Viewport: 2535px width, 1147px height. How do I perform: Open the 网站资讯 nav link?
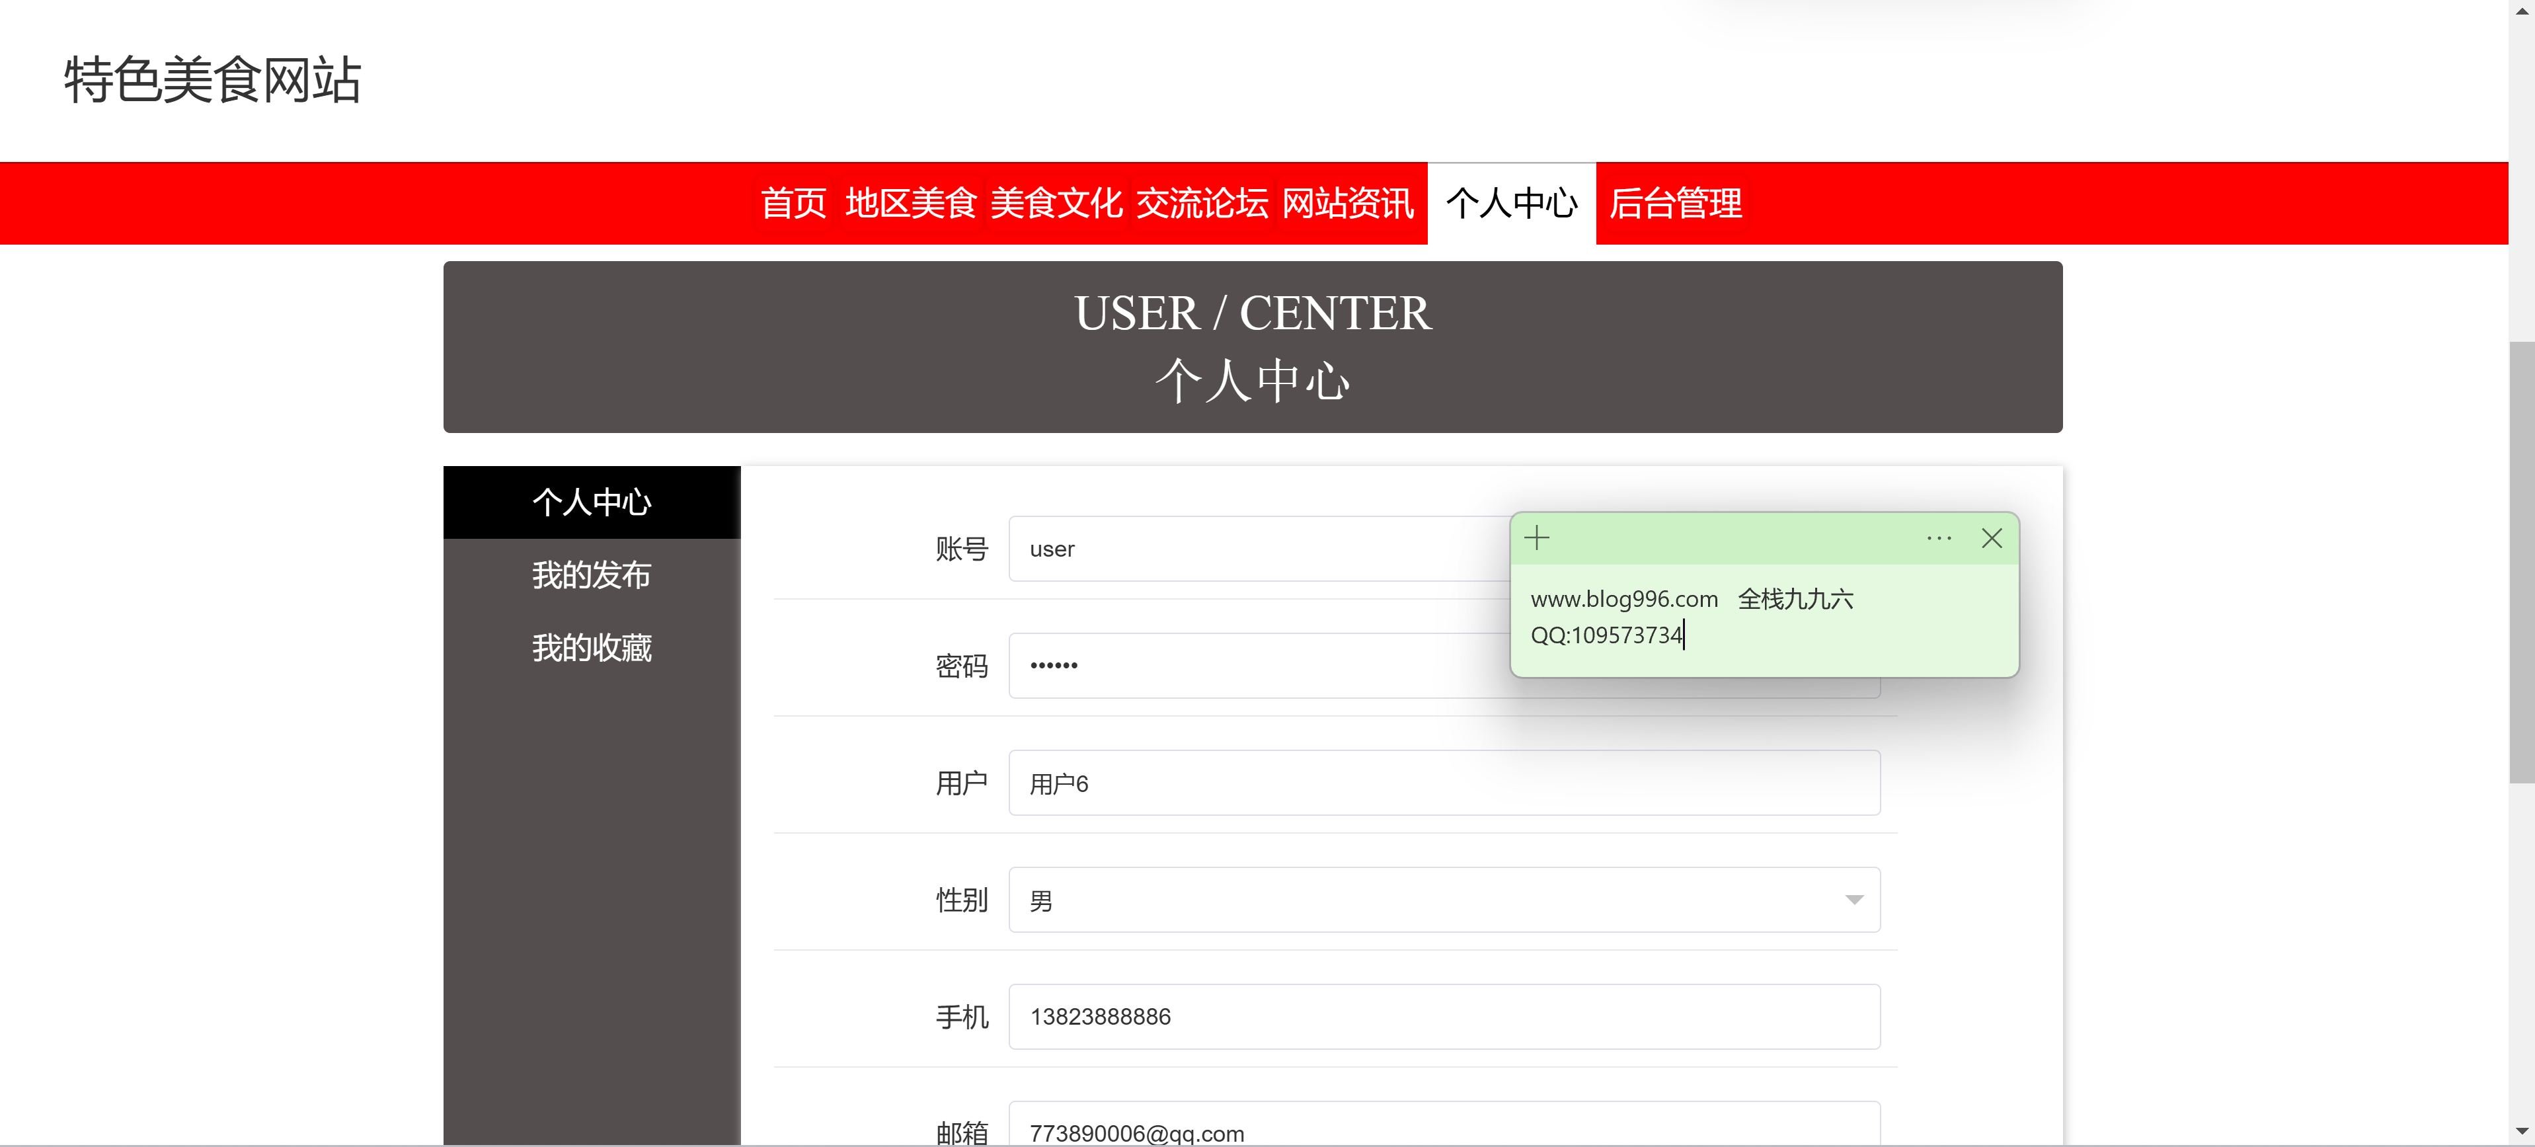tap(1347, 203)
